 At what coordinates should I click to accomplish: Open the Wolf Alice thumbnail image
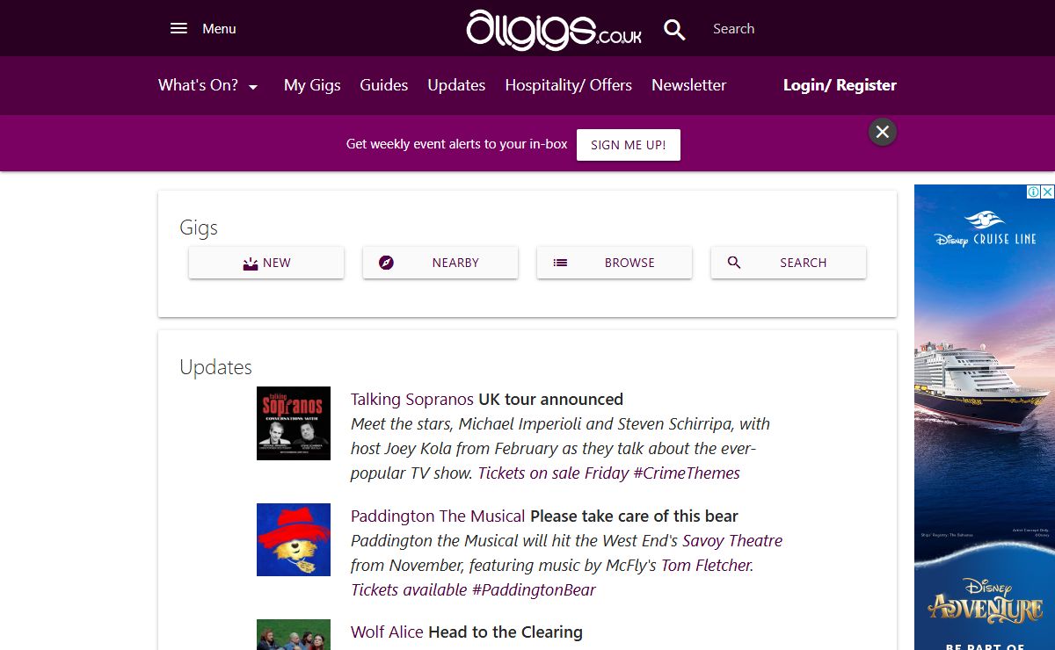(x=294, y=634)
